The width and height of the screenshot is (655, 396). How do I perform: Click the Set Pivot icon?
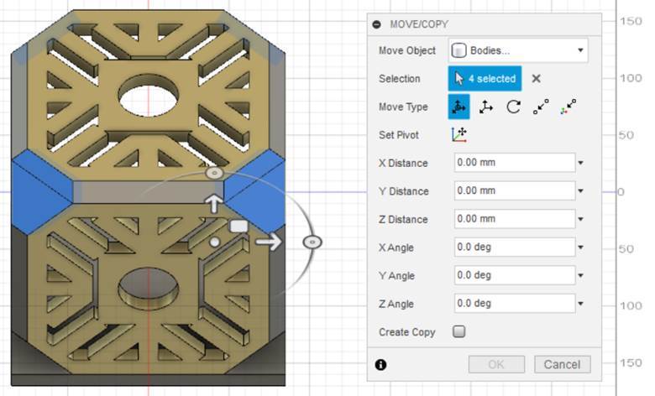click(x=458, y=135)
